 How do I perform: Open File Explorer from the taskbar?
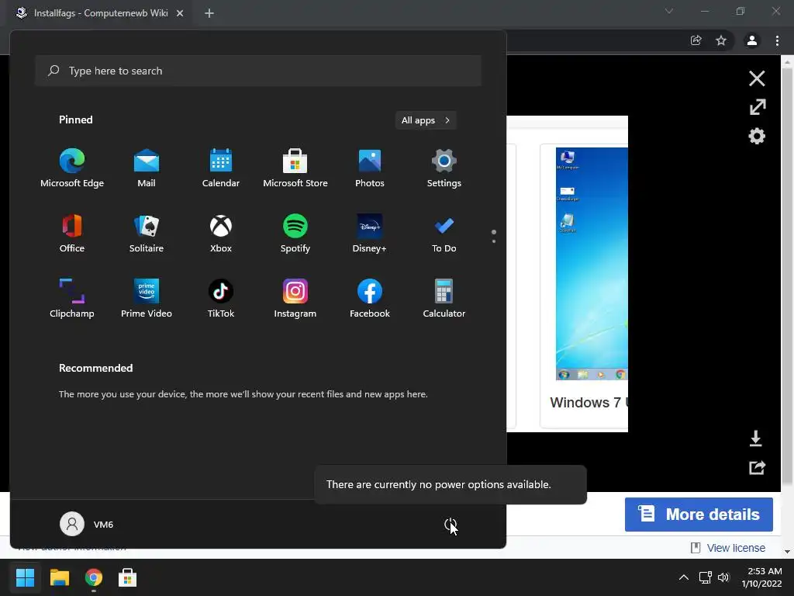pyautogui.click(x=59, y=577)
